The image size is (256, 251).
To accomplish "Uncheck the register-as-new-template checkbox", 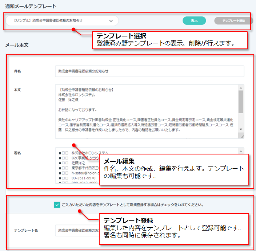I will tap(57, 205).
